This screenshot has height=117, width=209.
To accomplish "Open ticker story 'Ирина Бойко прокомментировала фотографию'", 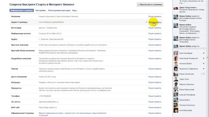I will [189, 29].
